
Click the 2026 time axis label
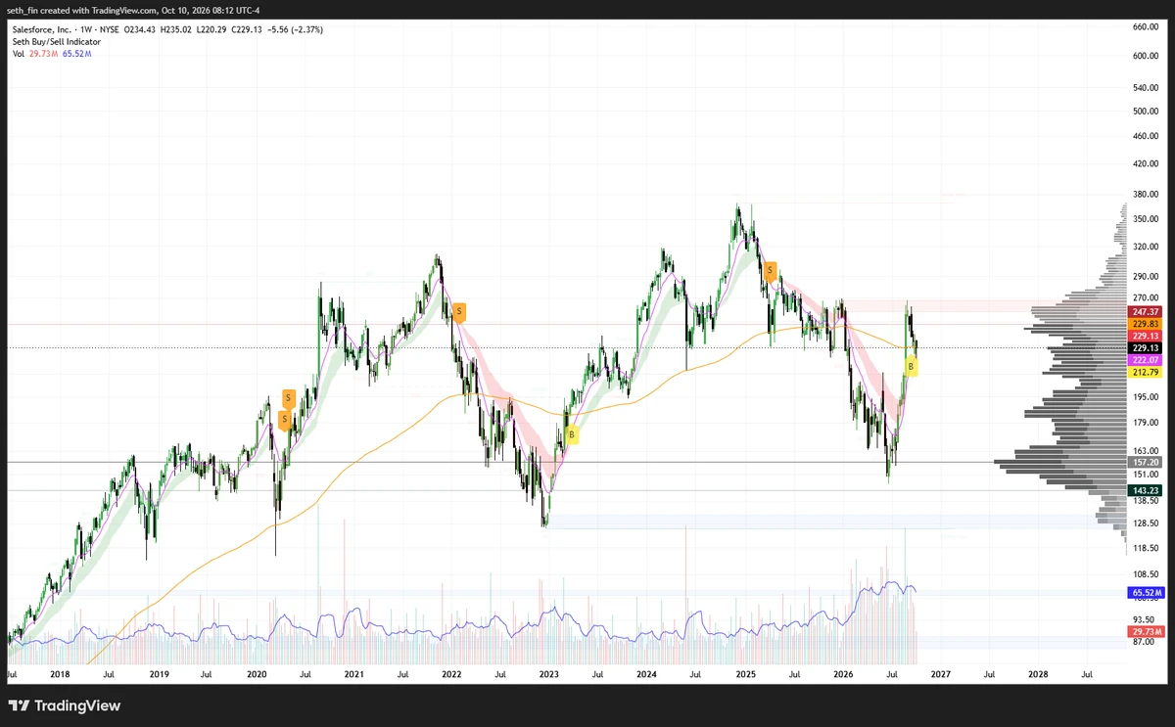(842, 674)
